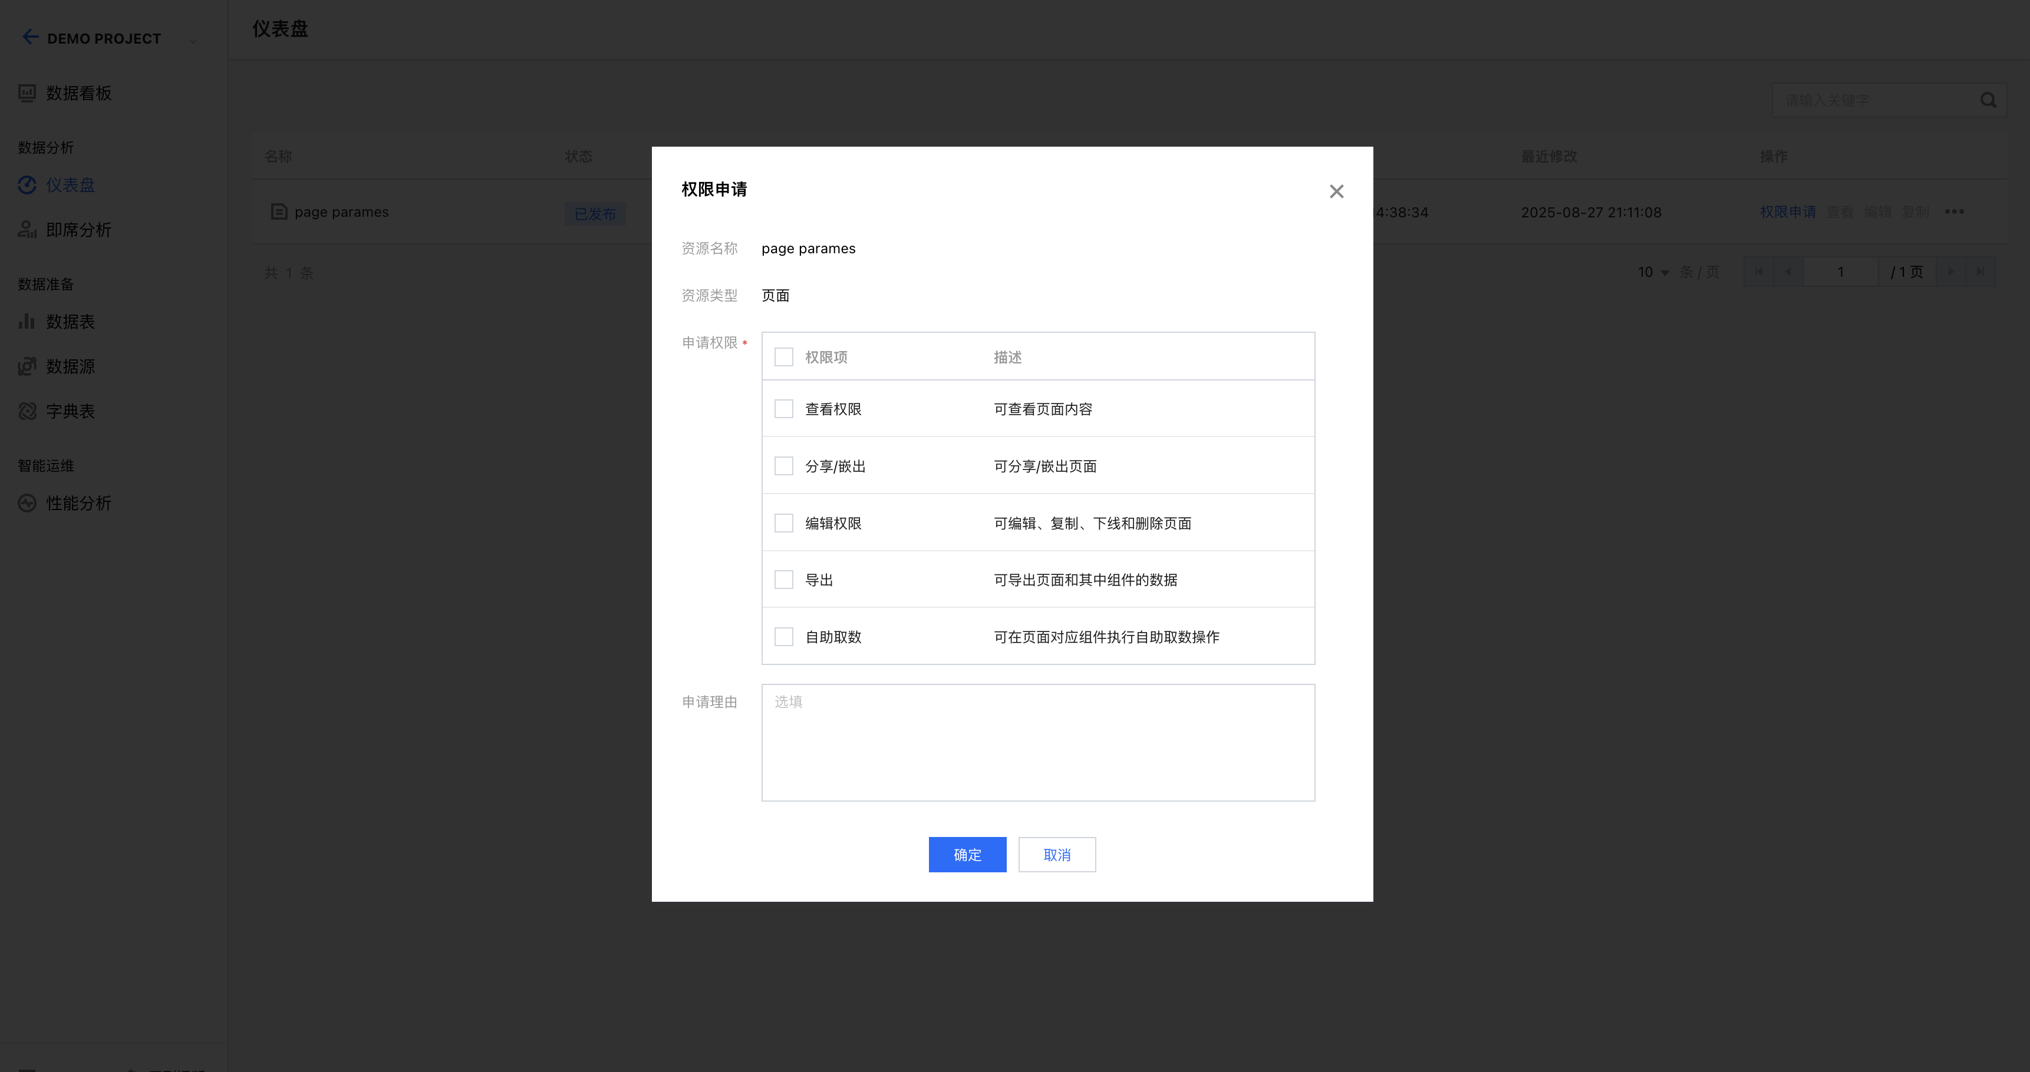Close the 权限申请 dialog with X
The height and width of the screenshot is (1072, 2030).
1336,191
